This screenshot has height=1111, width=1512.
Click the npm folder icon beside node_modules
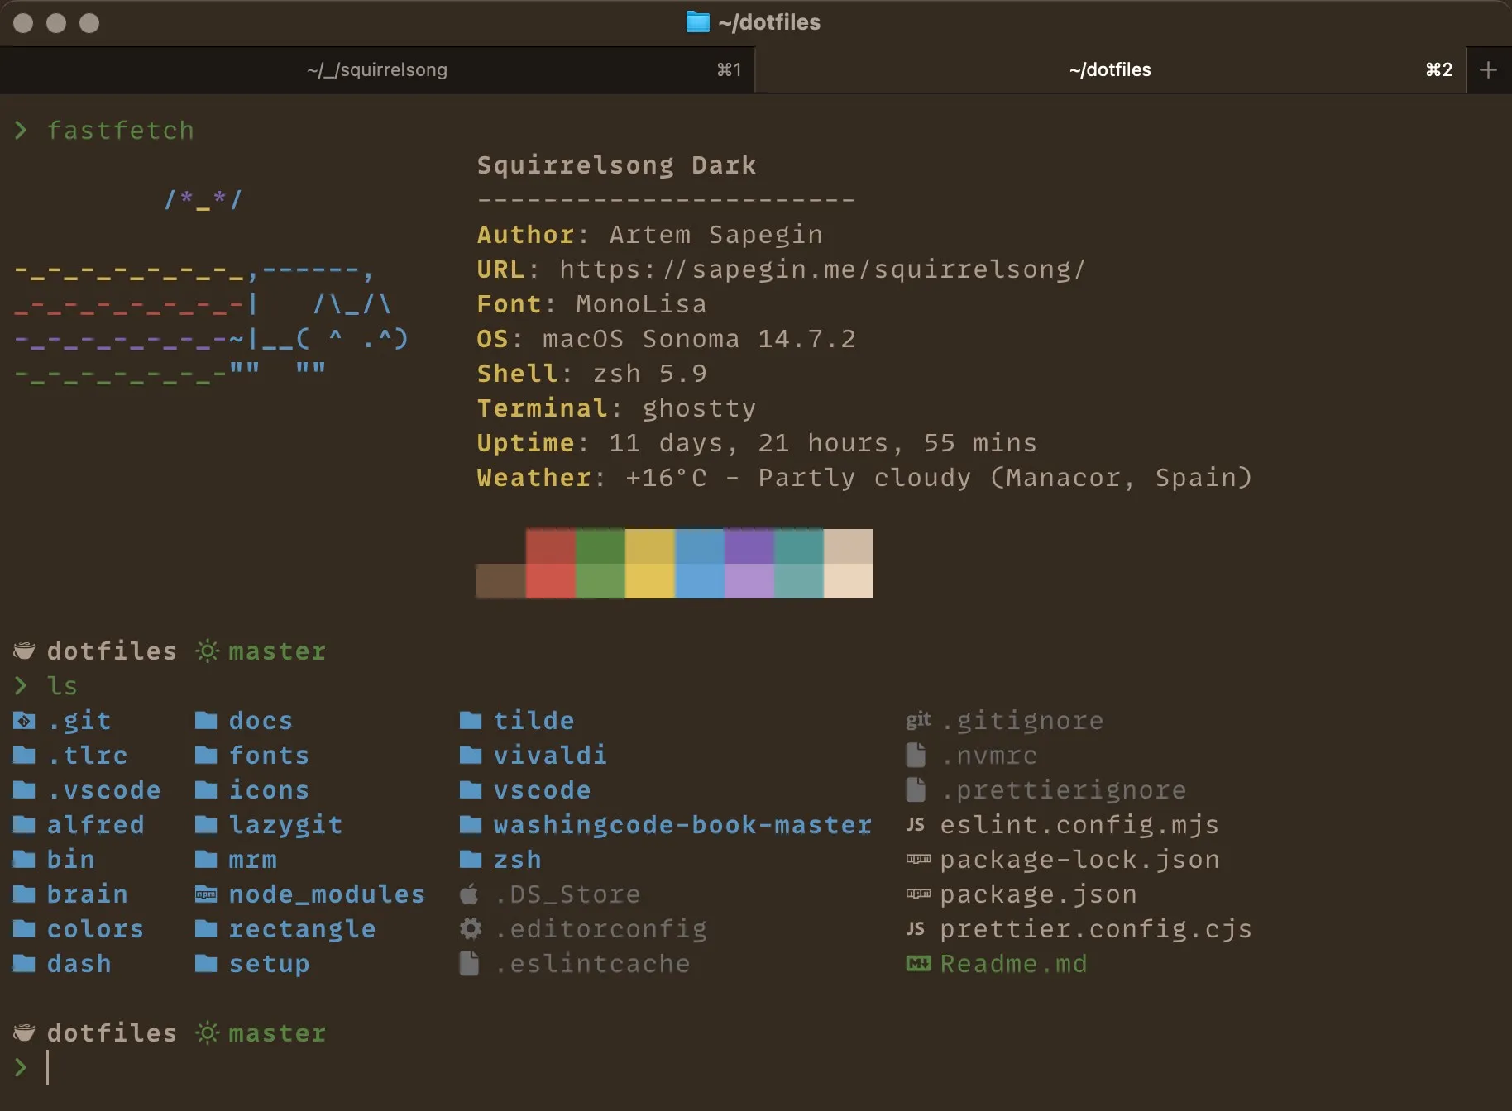point(206,894)
